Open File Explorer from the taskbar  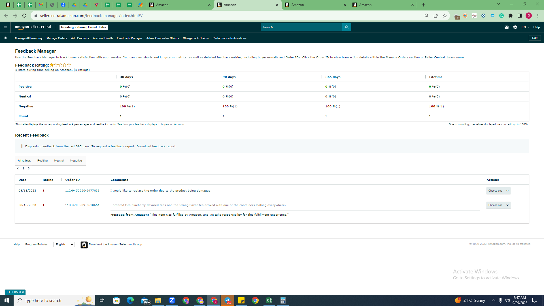pos(158,300)
